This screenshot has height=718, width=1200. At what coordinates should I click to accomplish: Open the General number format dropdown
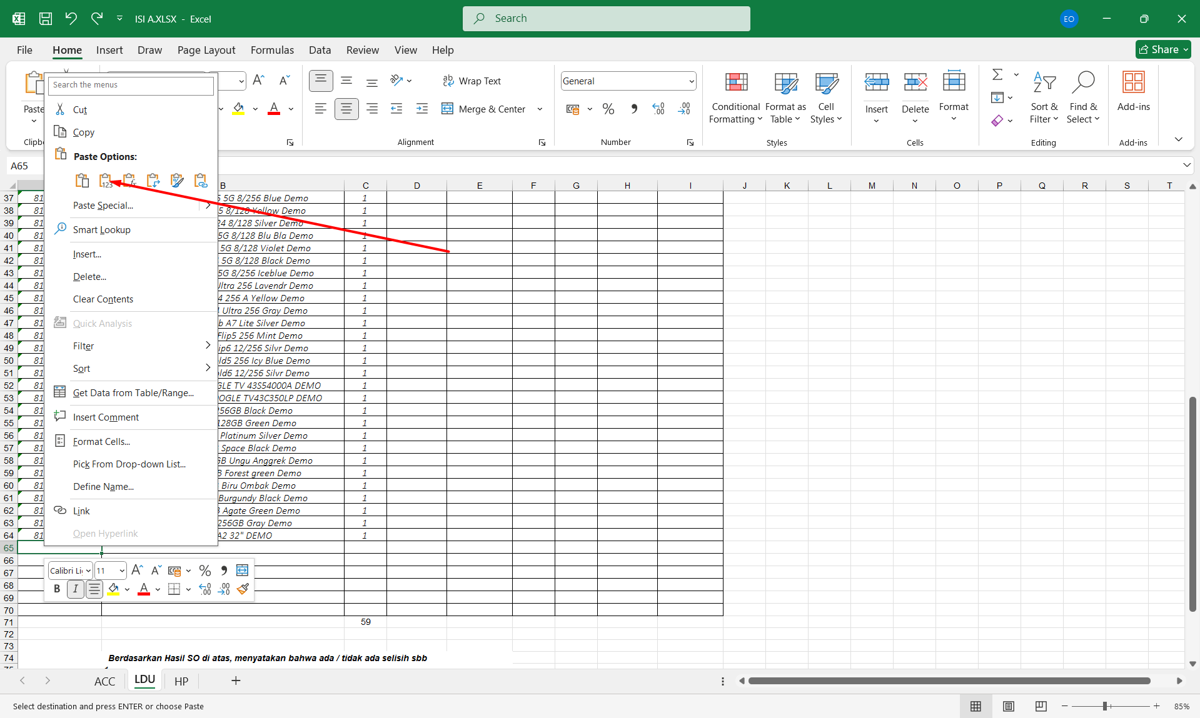(692, 81)
